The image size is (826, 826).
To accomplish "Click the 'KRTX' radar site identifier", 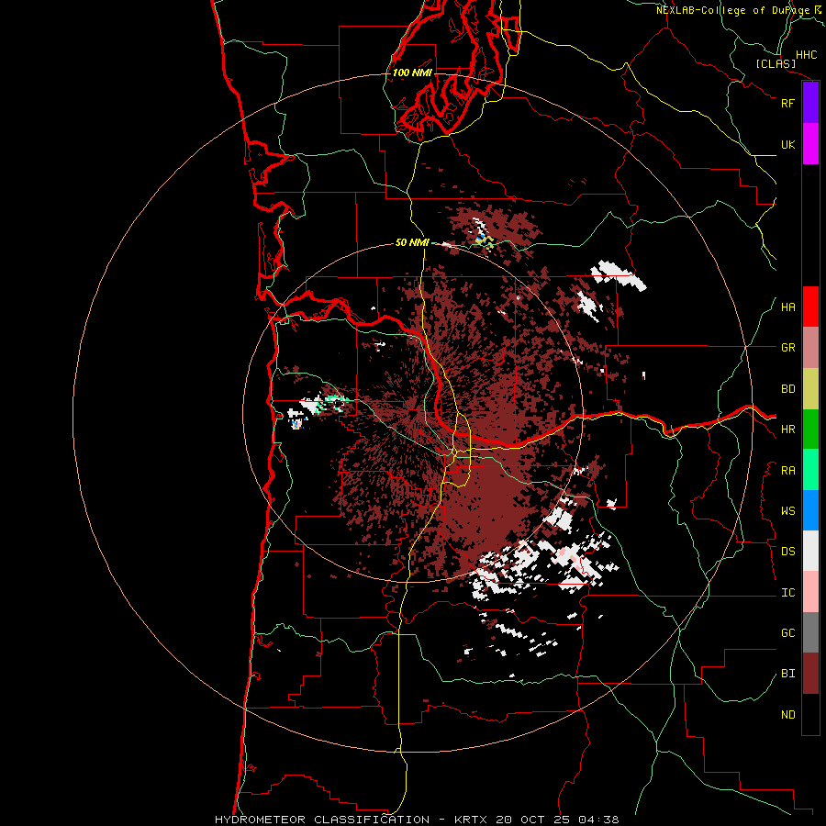I will tap(471, 820).
